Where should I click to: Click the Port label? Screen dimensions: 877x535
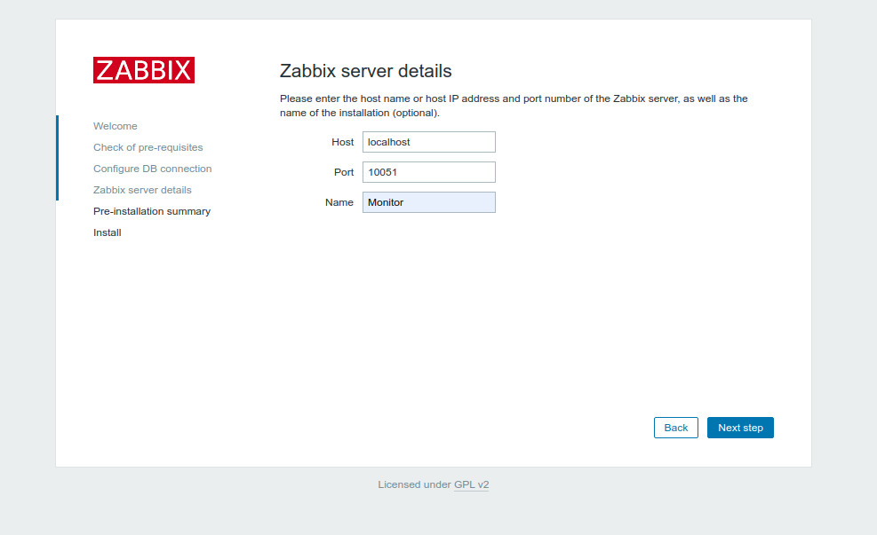point(344,172)
